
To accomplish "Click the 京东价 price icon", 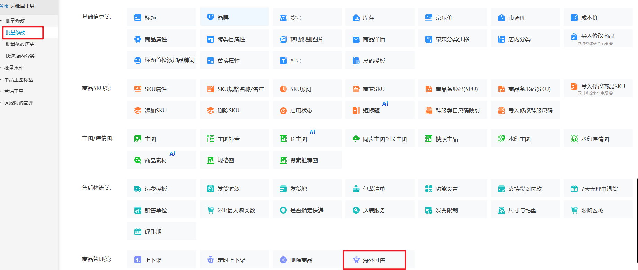I will (x=429, y=18).
